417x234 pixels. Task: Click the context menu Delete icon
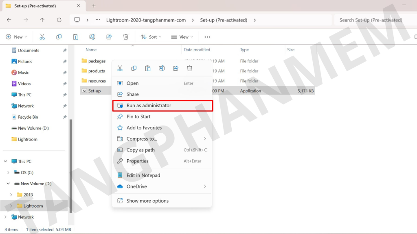click(x=189, y=68)
